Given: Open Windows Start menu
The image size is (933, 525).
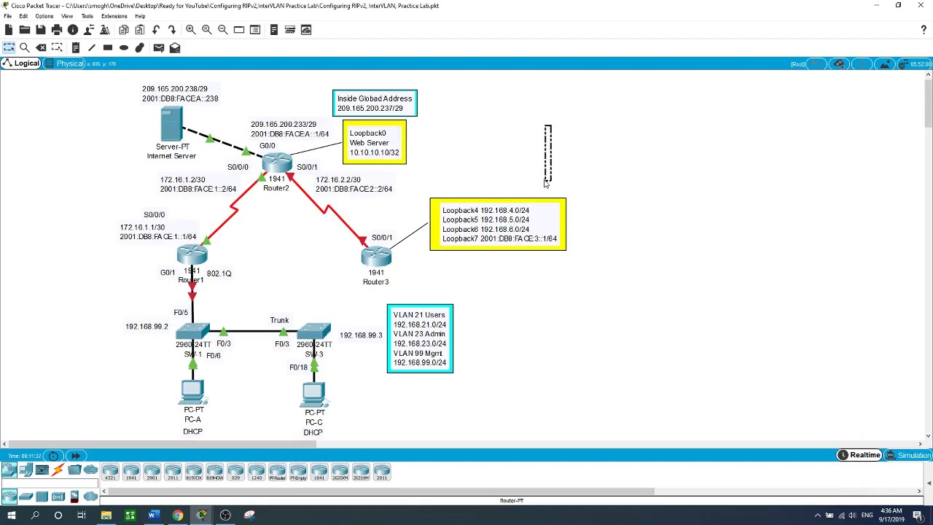Looking at the screenshot, I should pos(11,516).
